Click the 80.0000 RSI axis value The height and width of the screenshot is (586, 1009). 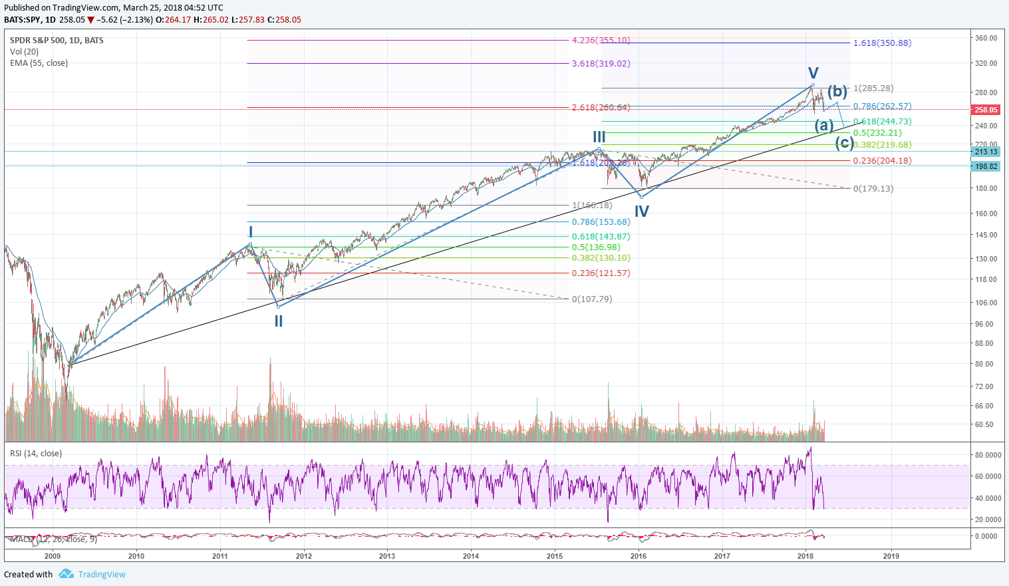tap(988, 456)
